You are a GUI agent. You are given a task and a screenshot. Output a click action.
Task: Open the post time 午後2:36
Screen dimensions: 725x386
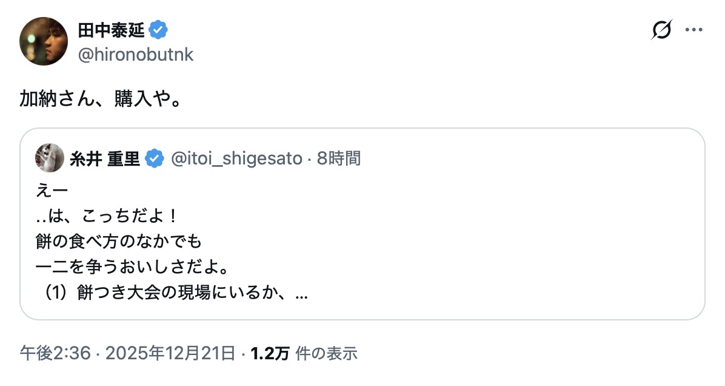point(56,353)
